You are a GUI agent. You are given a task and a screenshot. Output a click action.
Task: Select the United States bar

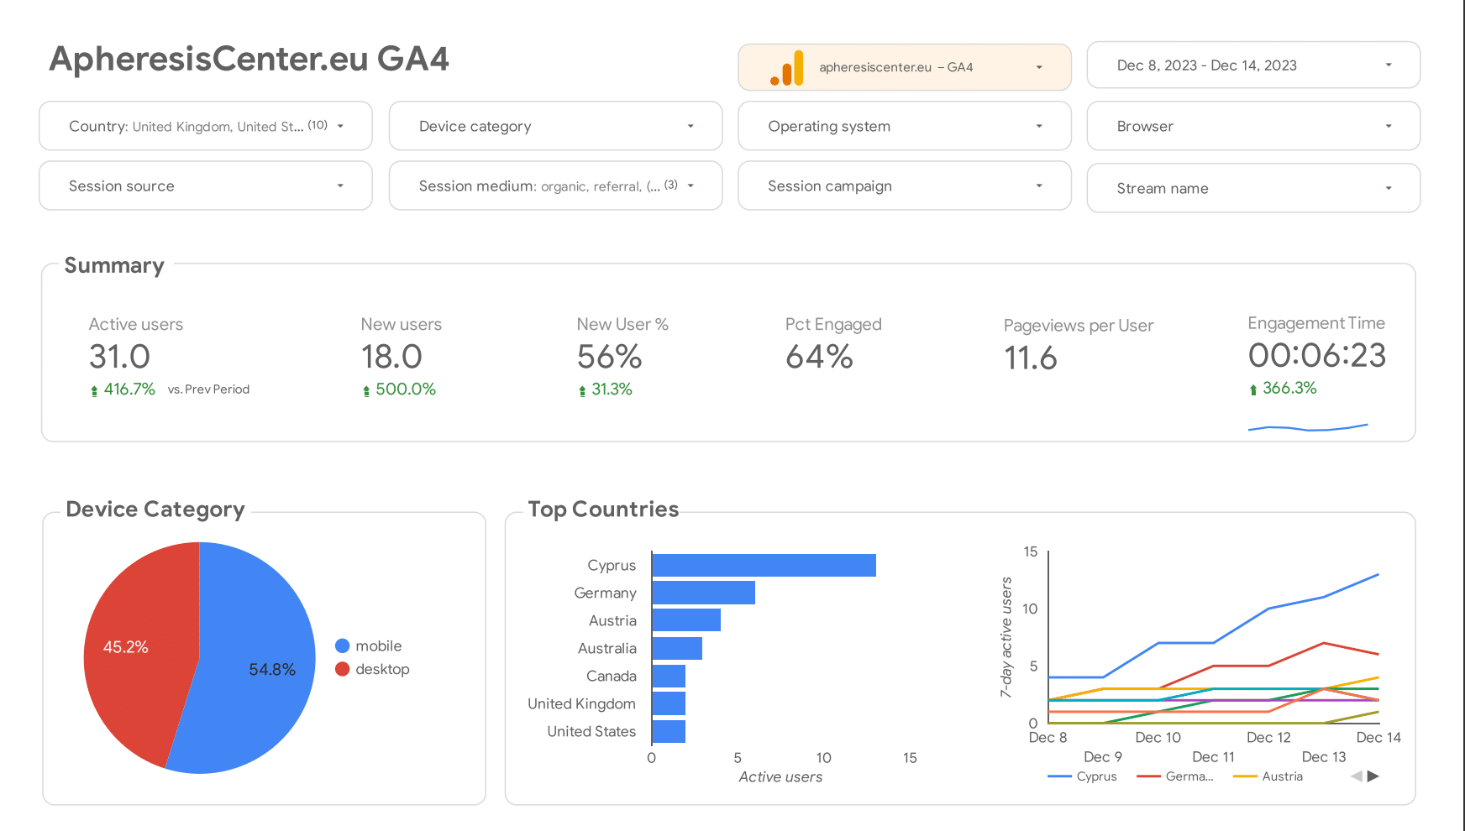tap(669, 731)
